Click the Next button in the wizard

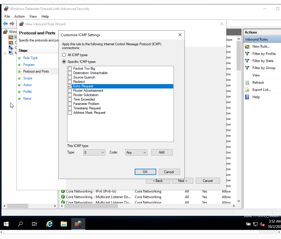coord(183,181)
